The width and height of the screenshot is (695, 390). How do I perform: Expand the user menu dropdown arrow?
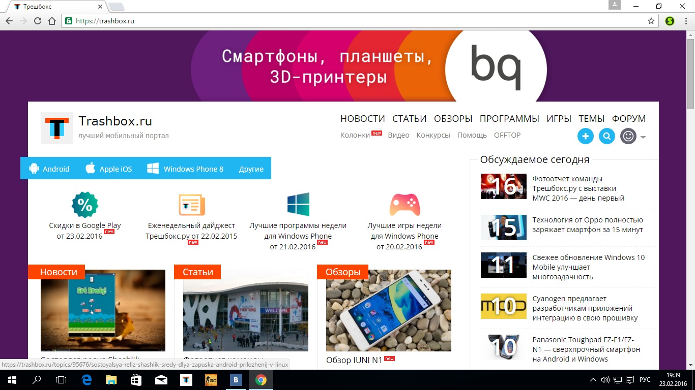tap(643, 137)
